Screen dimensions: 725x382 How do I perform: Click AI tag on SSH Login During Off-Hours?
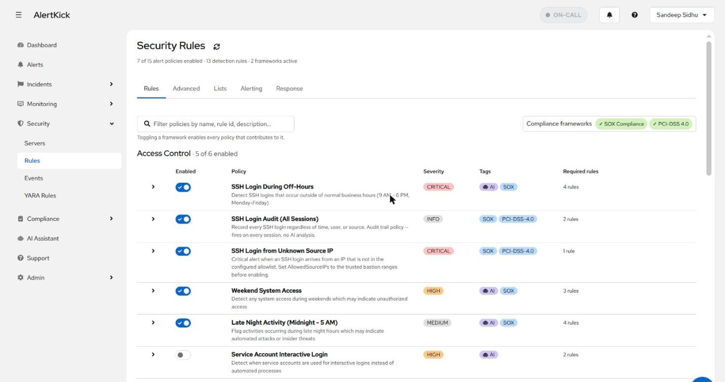[489, 187]
